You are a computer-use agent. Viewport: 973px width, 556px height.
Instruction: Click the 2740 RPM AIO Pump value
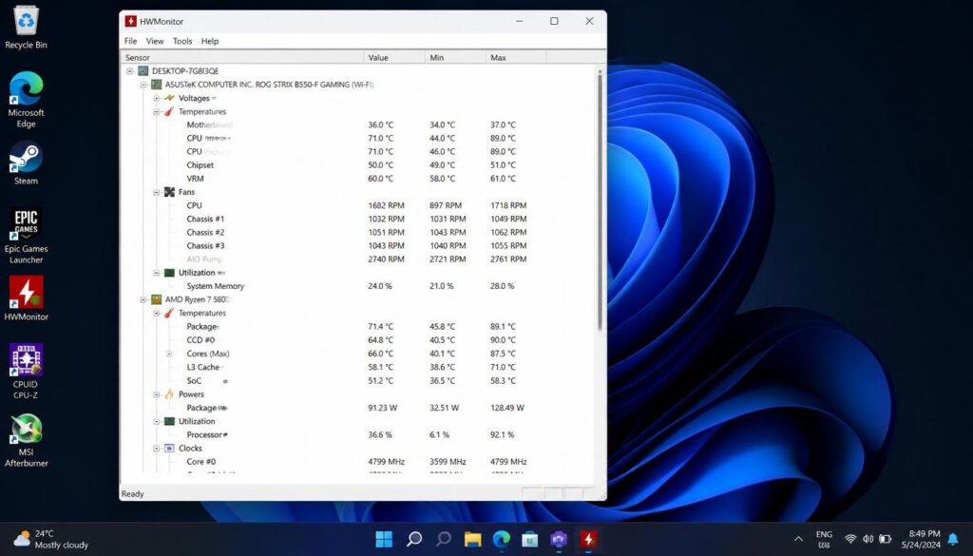(386, 259)
